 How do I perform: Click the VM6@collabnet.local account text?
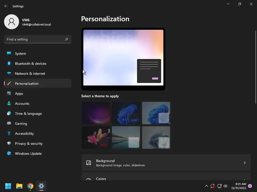36,24
